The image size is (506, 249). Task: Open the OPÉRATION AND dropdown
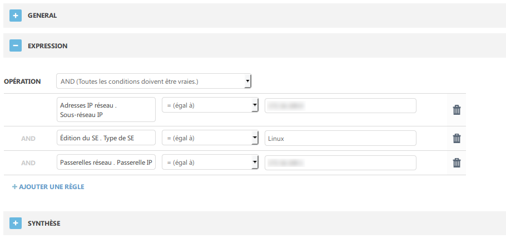coord(154,81)
